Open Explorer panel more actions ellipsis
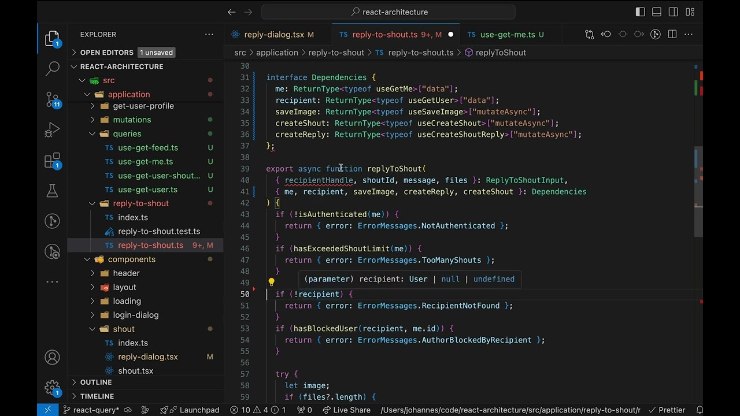The height and width of the screenshot is (416, 740). point(209,35)
